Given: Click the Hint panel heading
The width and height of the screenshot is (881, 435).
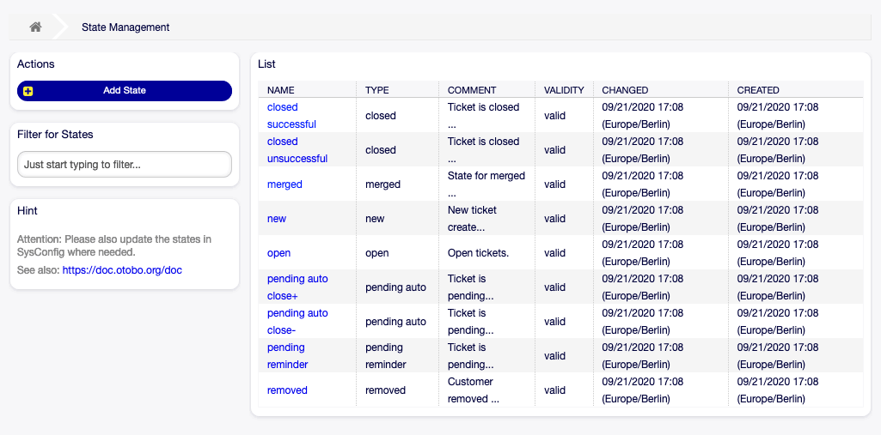Looking at the screenshot, I should (28, 211).
